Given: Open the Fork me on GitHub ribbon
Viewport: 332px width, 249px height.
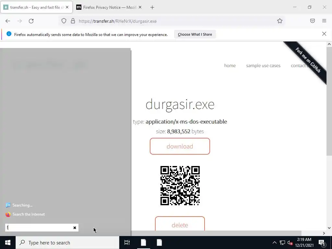Looking at the screenshot, I should click(308, 60).
